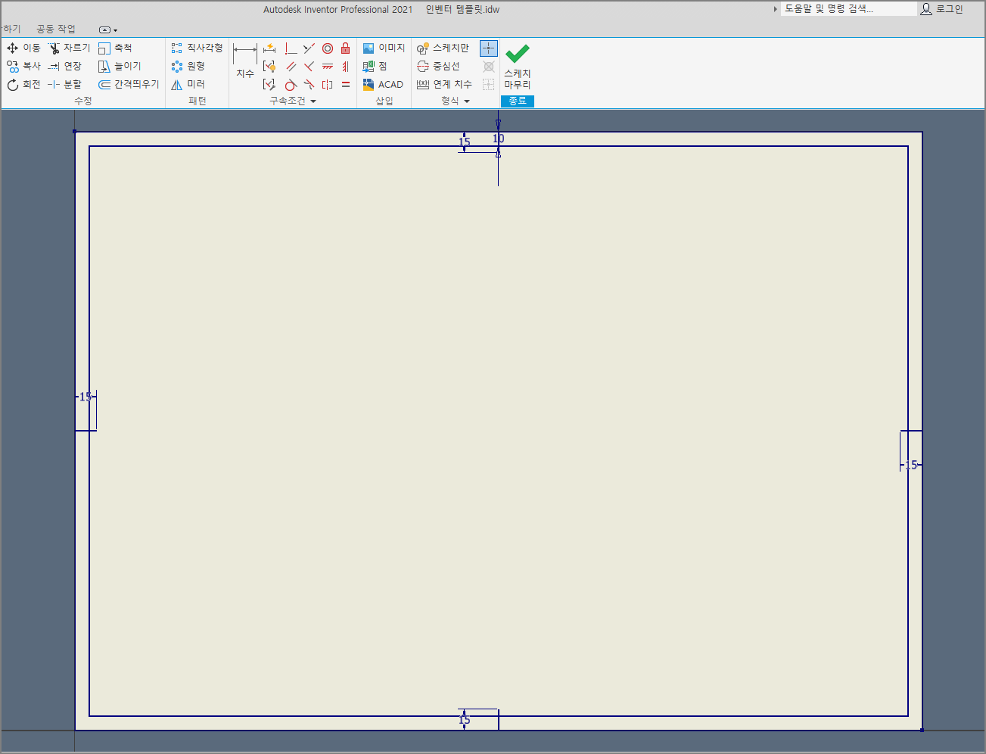Finish sketch with 스케치 마무리
986x754 pixels.
pyautogui.click(x=518, y=66)
